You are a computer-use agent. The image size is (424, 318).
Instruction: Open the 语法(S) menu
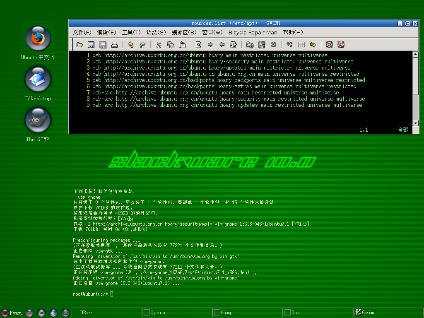click(x=156, y=32)
